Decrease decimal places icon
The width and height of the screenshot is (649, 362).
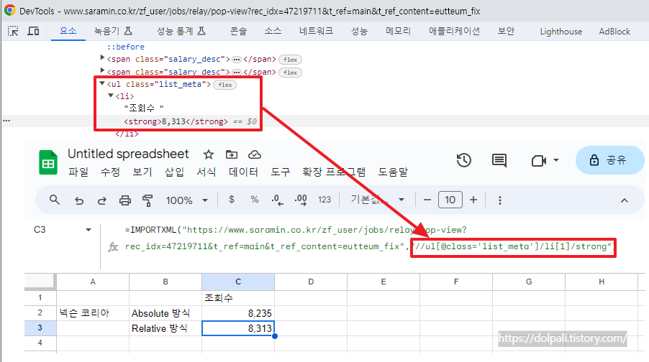tap(277, 200)
